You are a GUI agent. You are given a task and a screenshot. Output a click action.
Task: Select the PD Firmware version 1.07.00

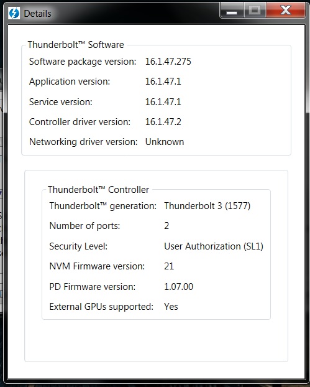click(179, 287)
